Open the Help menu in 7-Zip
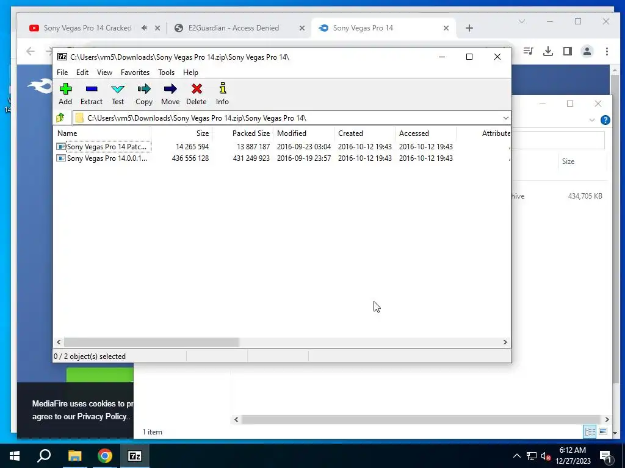This screenshot has width=625, height=468. point(190,73)
